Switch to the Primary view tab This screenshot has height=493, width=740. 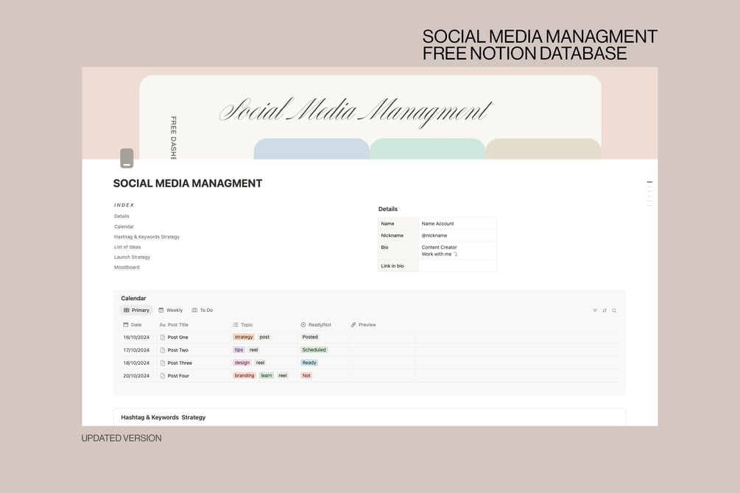tap(136, 311)
